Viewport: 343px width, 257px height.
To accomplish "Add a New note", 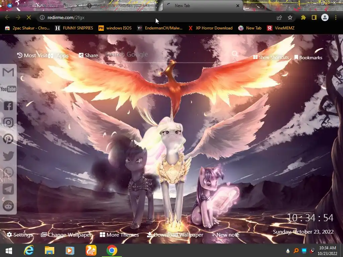I will (225, 235).
